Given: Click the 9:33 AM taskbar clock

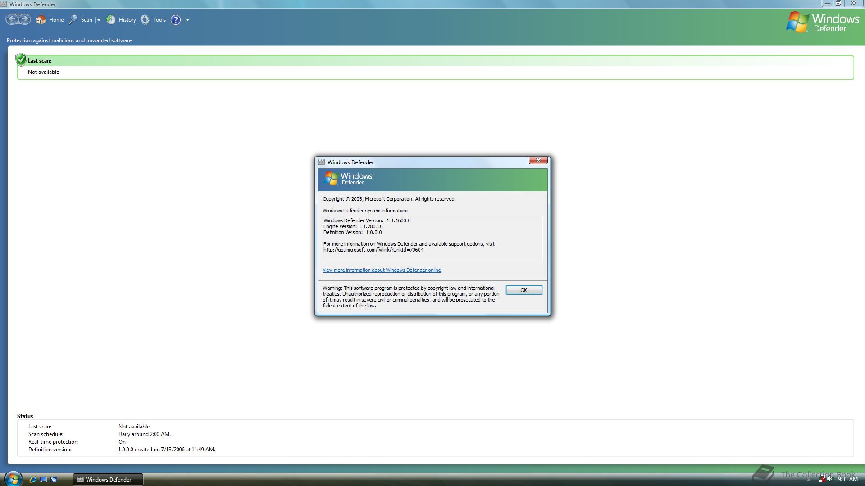Looking at the screenshot, I should (847, 479).
